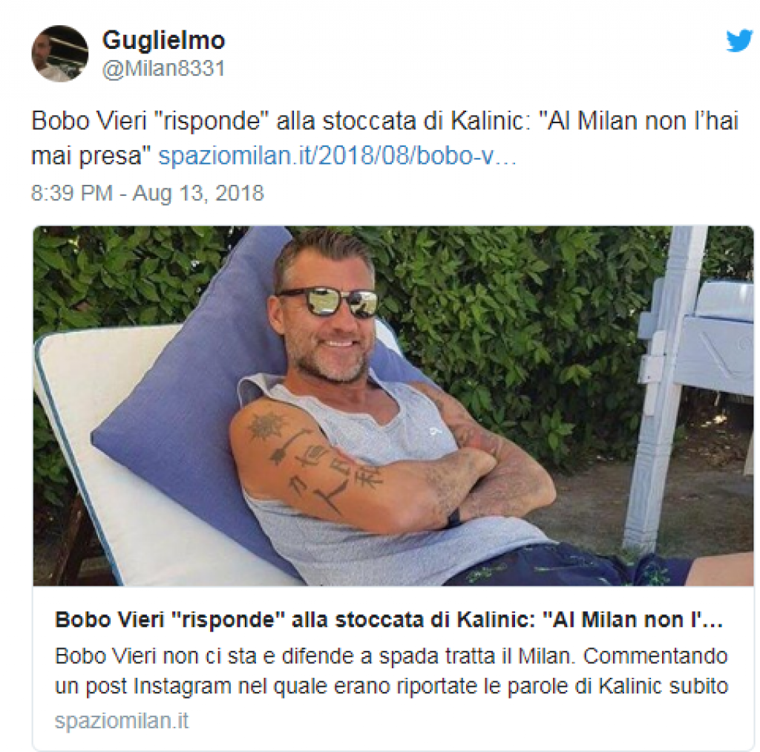Viewport: 760px width, 752px height.
Task: Open the bold card headline about Kalinic
Action: point(389,620)
